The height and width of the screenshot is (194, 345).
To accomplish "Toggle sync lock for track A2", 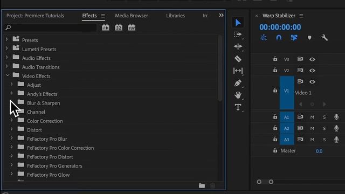I will tap(300, 128).
